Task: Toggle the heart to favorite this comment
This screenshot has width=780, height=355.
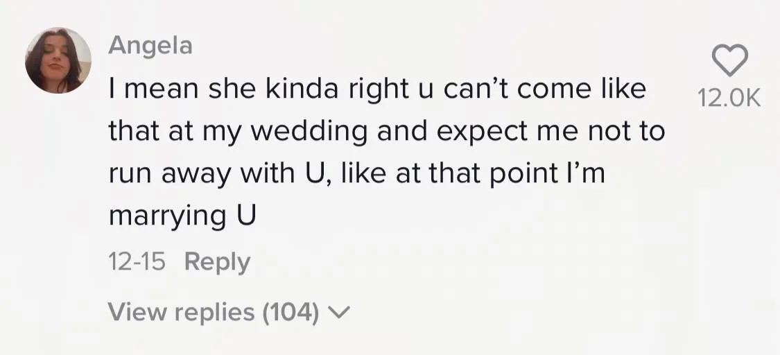Action: (731, 62)
